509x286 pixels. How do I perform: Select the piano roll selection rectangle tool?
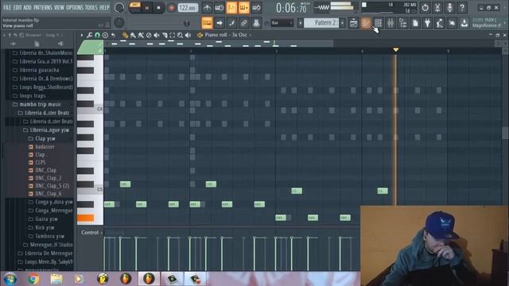tap(173, 35)
